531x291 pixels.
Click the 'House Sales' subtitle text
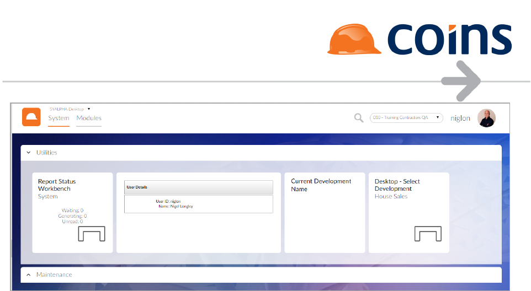(391, 196)
